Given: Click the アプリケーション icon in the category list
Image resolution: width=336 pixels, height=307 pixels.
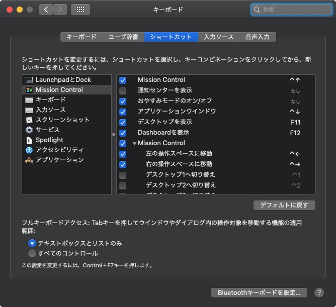Looking at the screenshot, I should [29, 160].
